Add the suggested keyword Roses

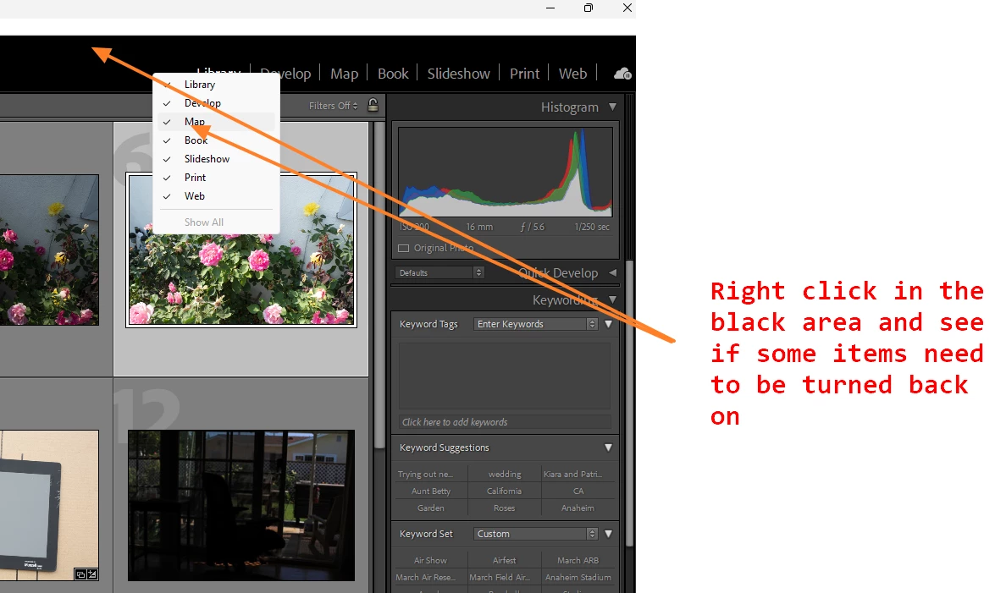click(x=505, y=508)
